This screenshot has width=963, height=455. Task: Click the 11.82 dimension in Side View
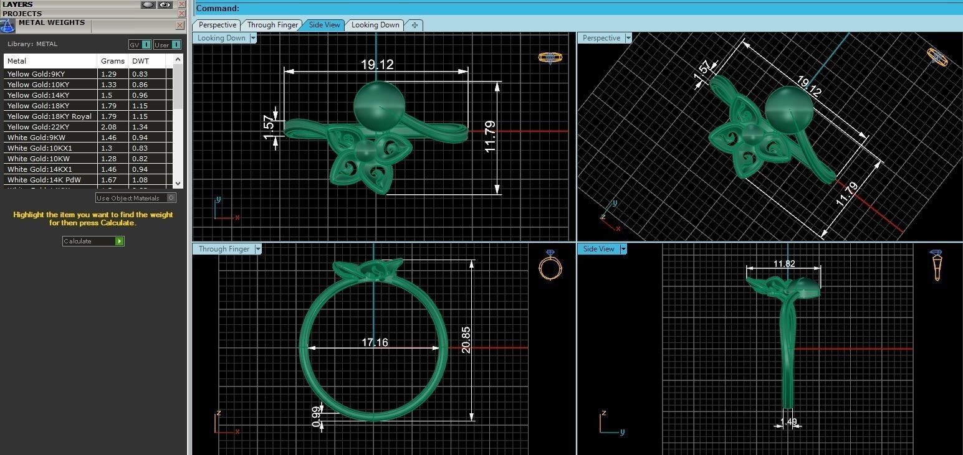pos(784,264)
